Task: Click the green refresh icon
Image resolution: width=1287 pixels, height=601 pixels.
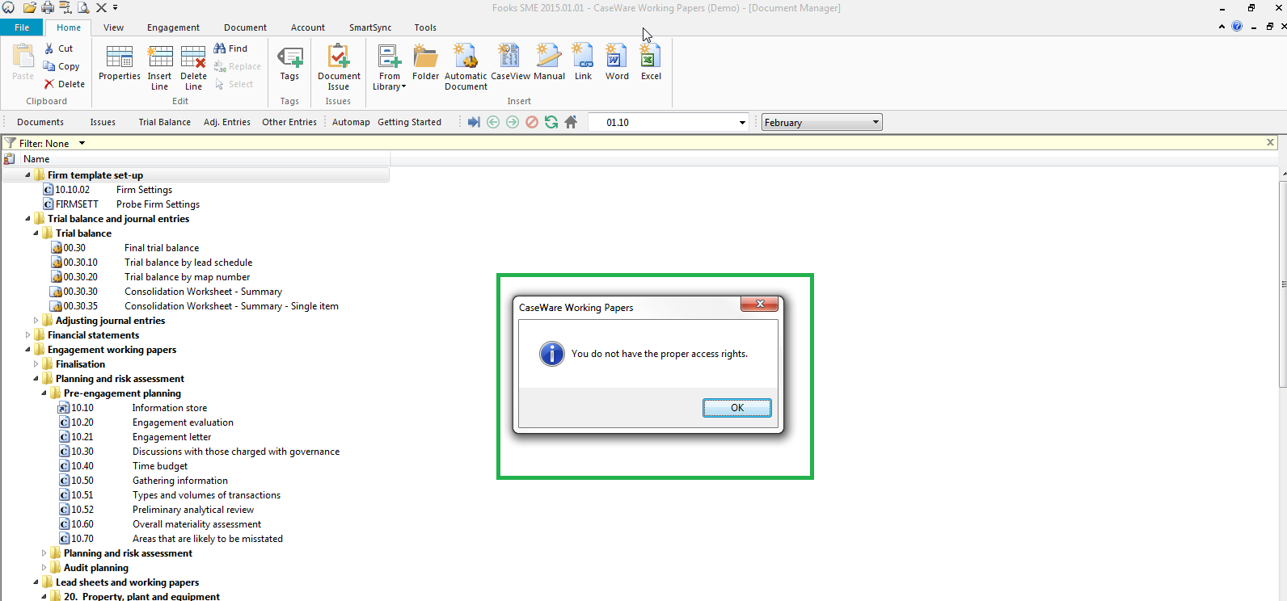Action: click(551, 122)
